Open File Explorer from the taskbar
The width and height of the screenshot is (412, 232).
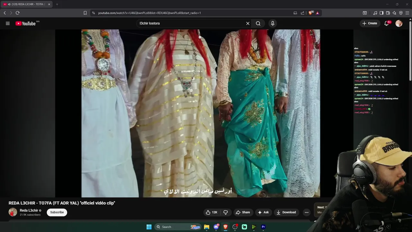coord(207,227)
